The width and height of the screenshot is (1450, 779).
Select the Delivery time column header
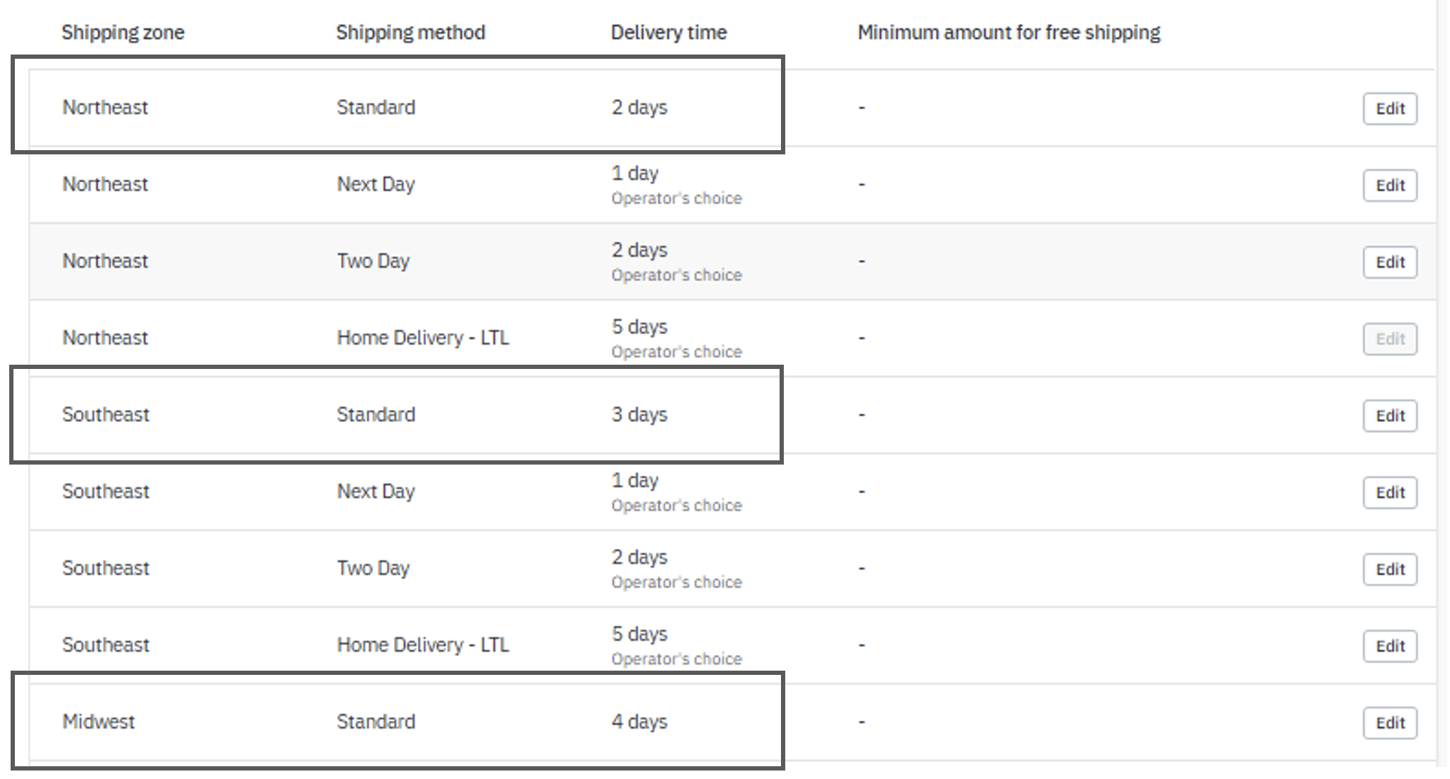click(x=668, y=33)
